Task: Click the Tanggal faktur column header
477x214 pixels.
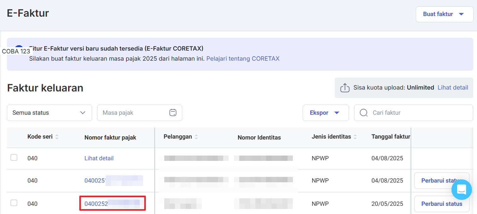Action: click(x=391, y=137)
